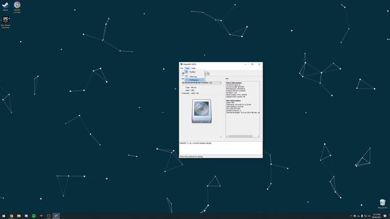Open the Recycle Bin on desktop

click(383, 204)
